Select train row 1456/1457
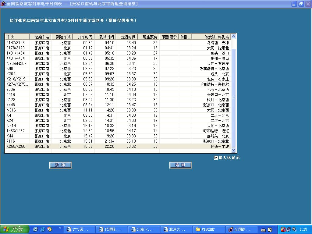312x234 pixels. point(118,131)
